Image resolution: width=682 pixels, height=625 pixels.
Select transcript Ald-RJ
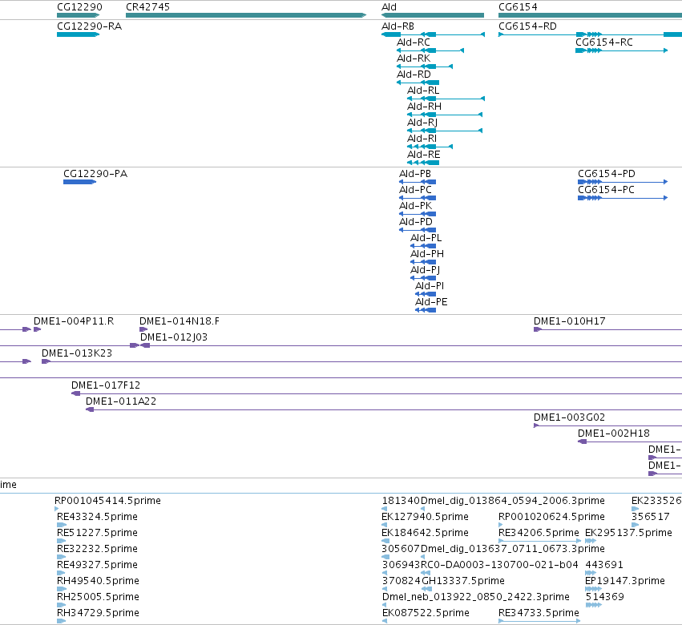pos(445,131)
